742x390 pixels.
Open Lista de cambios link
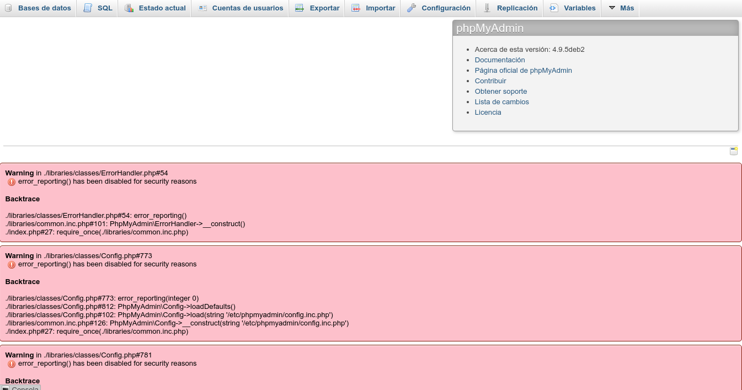502,102
